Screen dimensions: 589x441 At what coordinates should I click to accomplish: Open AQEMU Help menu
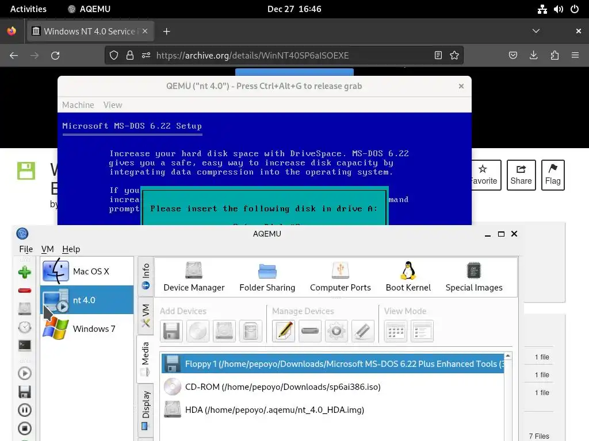(71, 249)
